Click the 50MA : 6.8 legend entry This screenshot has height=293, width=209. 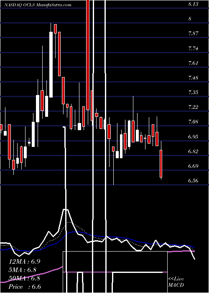(24, 278)
